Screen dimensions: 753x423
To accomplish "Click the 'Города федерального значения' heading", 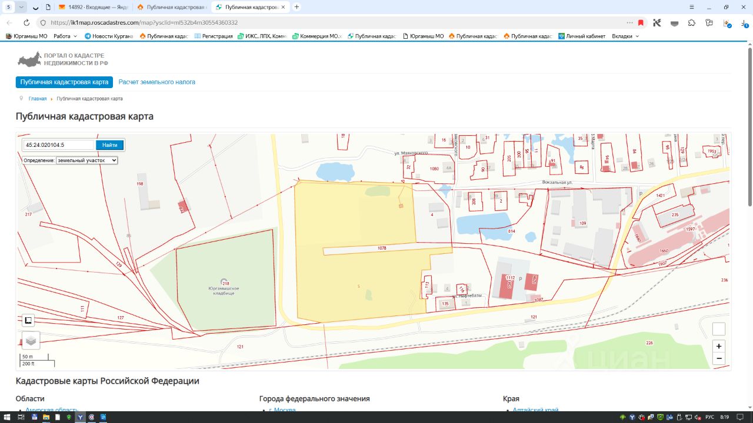I will pyautogui.click(x=315, y=398).
